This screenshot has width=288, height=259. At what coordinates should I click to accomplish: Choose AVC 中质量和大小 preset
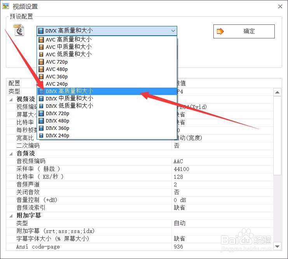107,47
